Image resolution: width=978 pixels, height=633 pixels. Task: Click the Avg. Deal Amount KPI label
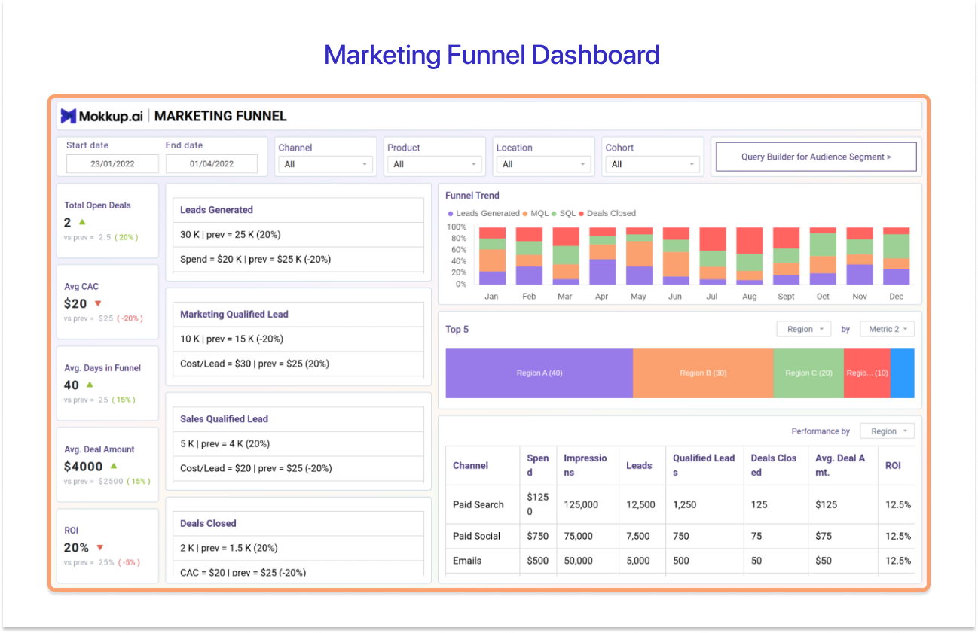point(99,449)
